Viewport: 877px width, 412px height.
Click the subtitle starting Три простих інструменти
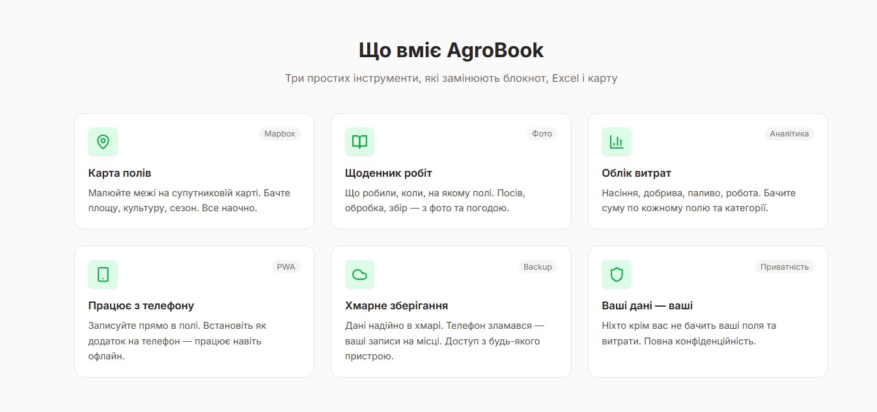451,78
